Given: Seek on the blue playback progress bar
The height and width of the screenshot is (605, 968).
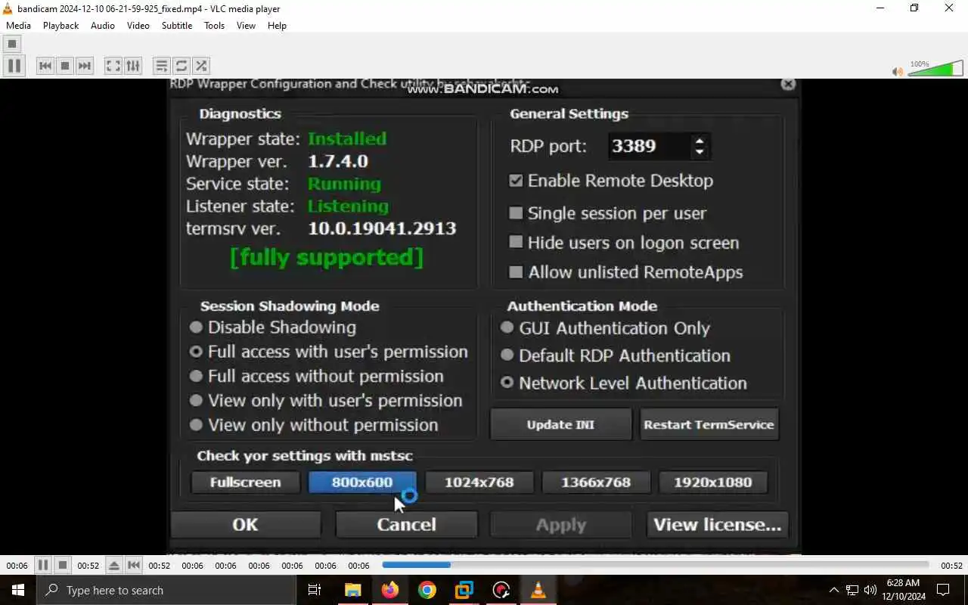Looking at the screenshot, I should (x=655, y=565).
